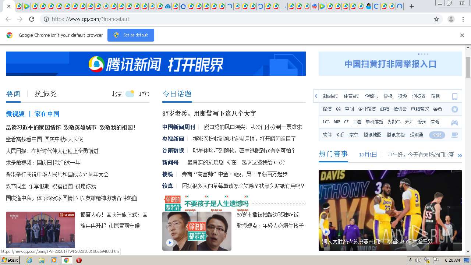Image resolution: width=471 pixels, height=265 pixels.
Task: Click the mobile phone icon in services panel
Action: pyautogui.click(x=455, y=96)
